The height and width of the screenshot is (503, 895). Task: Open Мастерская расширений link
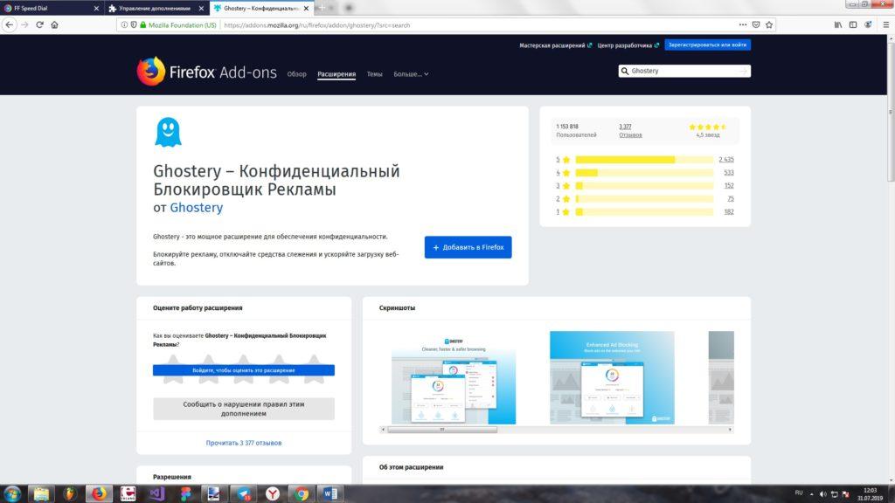point(555,45)
